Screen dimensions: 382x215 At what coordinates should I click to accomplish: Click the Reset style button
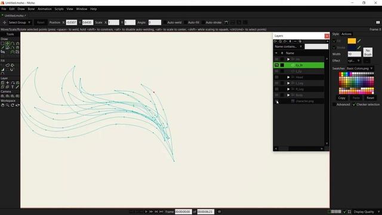[x=370, y=98]
